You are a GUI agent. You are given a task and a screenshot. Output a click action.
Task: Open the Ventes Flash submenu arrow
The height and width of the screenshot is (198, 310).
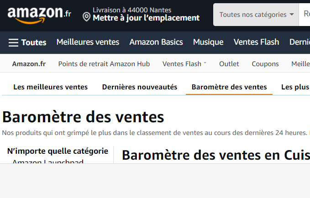pos(205,63)
